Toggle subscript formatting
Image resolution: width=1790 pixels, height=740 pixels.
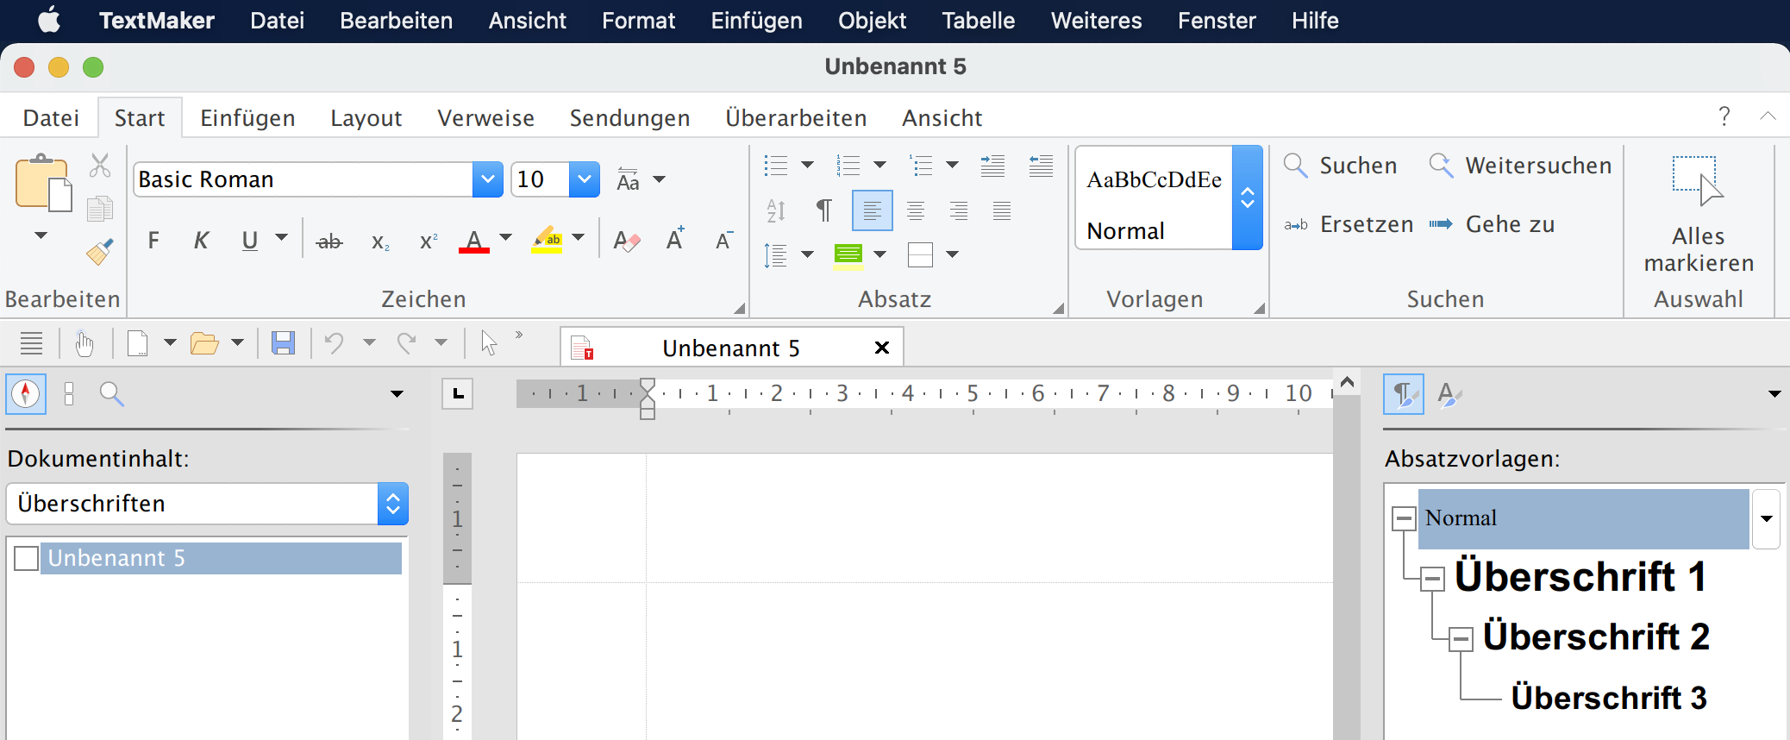coord(380,242)
